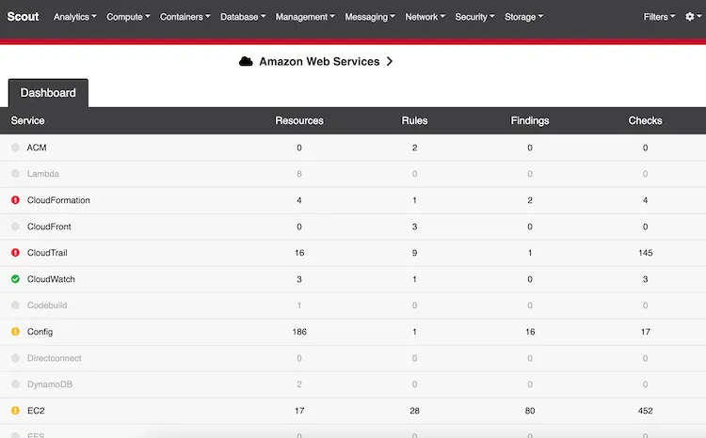Expand the Analytics dropdown menu
Image resolution: width=706 pixels, height=438 pixels.
coord(74,17)
